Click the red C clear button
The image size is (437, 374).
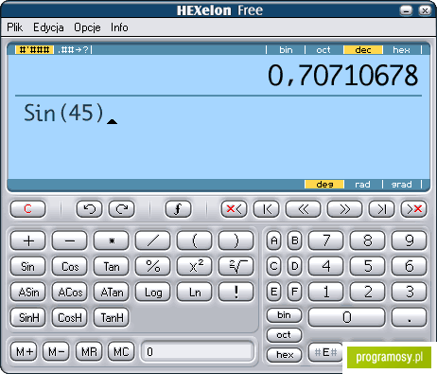(27, 209)
